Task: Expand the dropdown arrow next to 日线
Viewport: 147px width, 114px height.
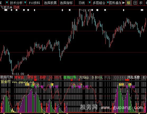Action: point(90,3)
